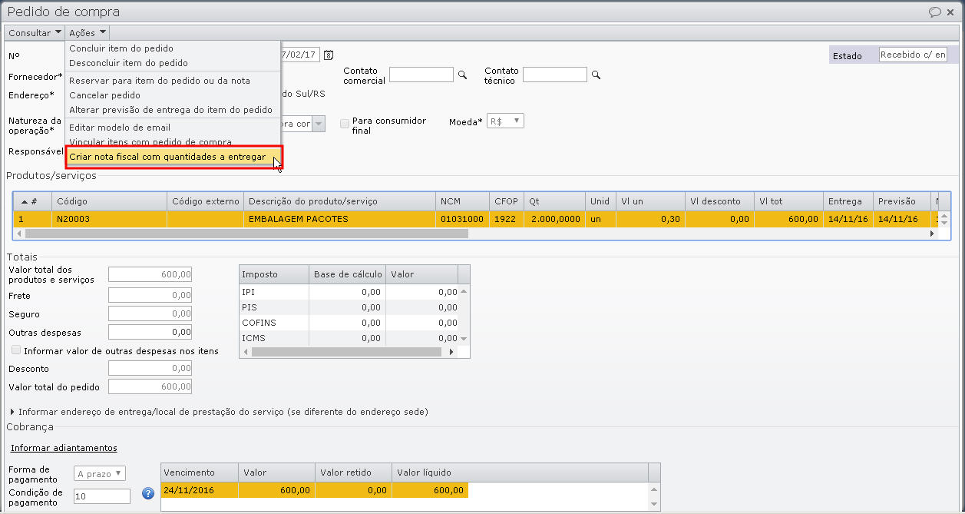Toggle the Para consumidor final checkbox
Viewport: 965px width, 514px height.
coord(345,122)
